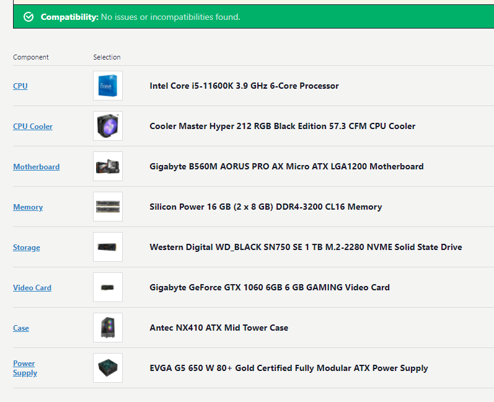Click the Intel Core i5 box thumbnail
Image resolution: width=494 pixels, height=402 pixels.
108,86
